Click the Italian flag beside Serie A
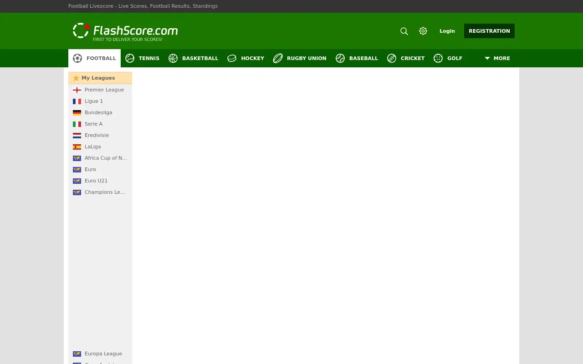Screen dimensions: 583x364 [x=77, y=124]
